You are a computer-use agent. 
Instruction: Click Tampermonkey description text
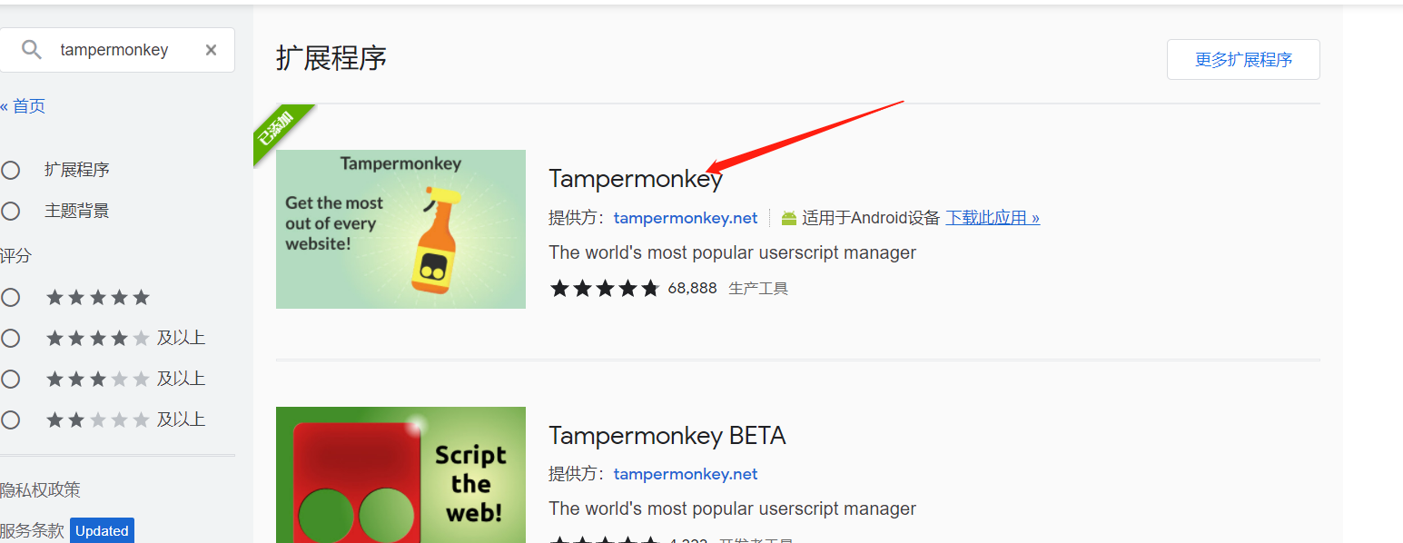tap(733, 252)
